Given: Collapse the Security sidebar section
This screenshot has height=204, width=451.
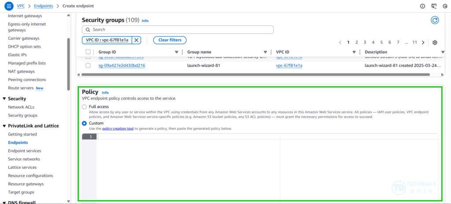Looking at the screenshot, I should [4, 99].
